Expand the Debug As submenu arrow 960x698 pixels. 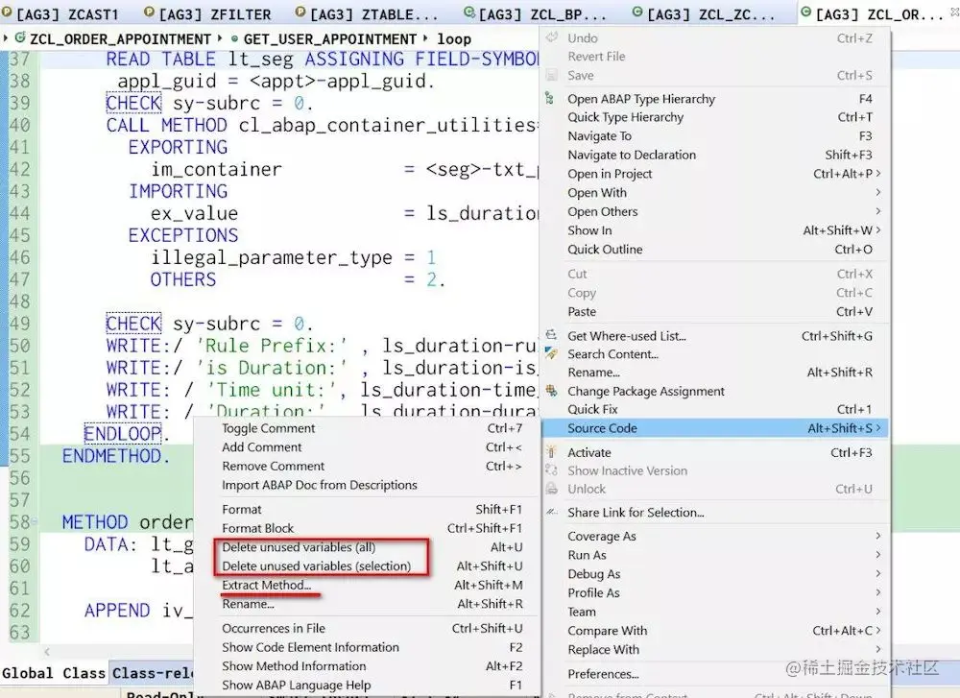tap(878, 574)
